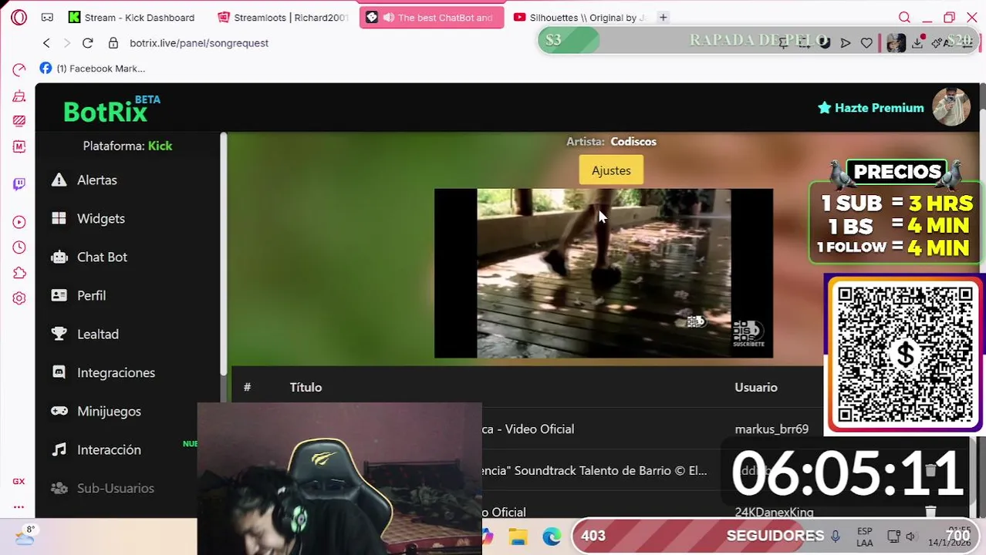Viewport: 986px width, 555px height.
Task: Click the Hazte Premium link
Action: [870, 108]
